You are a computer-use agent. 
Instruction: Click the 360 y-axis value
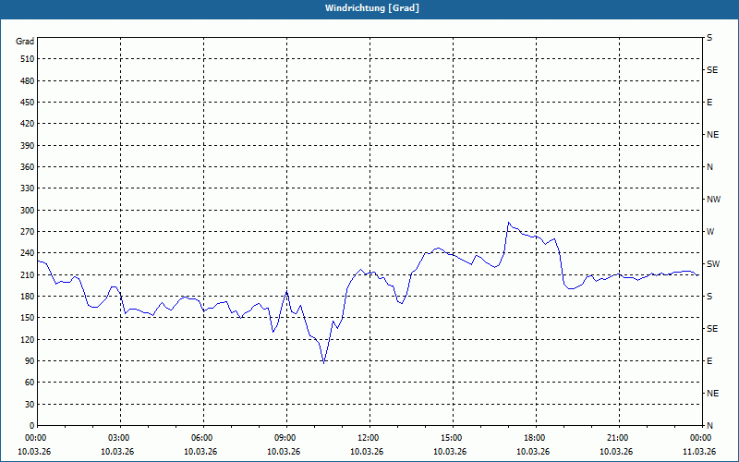28,167
